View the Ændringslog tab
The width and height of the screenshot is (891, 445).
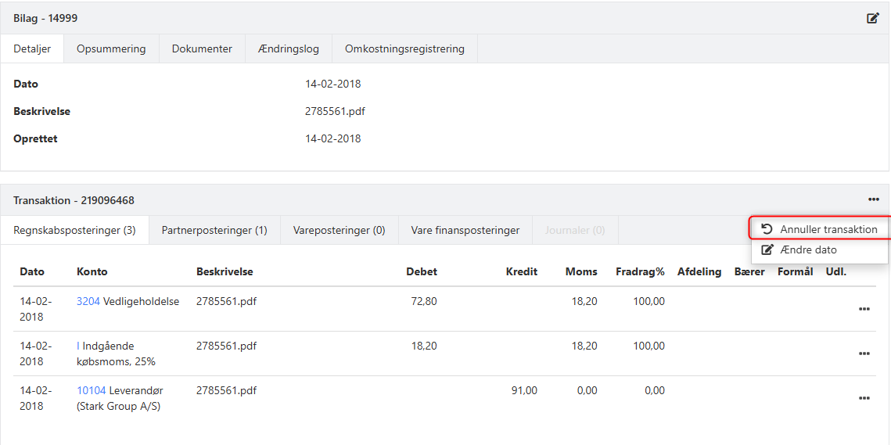pyautogui.click(x=288, y=48)
